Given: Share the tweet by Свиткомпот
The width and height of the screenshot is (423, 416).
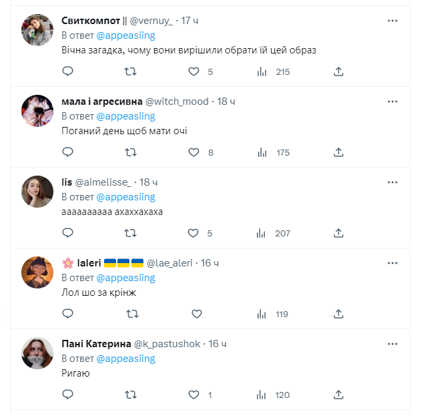Looking at the screenshot, I should 338,71.
